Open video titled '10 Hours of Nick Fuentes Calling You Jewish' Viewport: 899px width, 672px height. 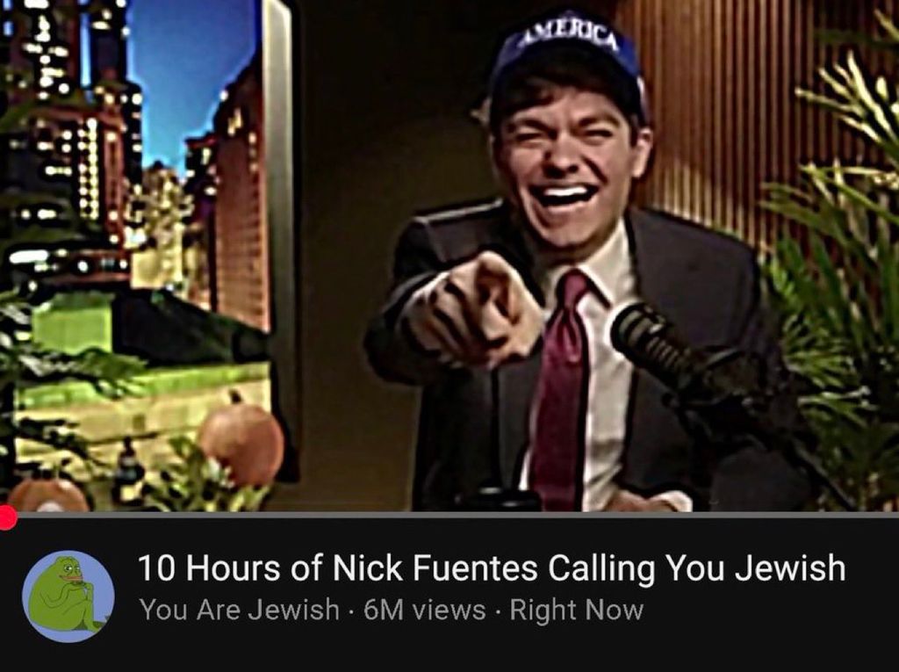(x=492, y=568)
